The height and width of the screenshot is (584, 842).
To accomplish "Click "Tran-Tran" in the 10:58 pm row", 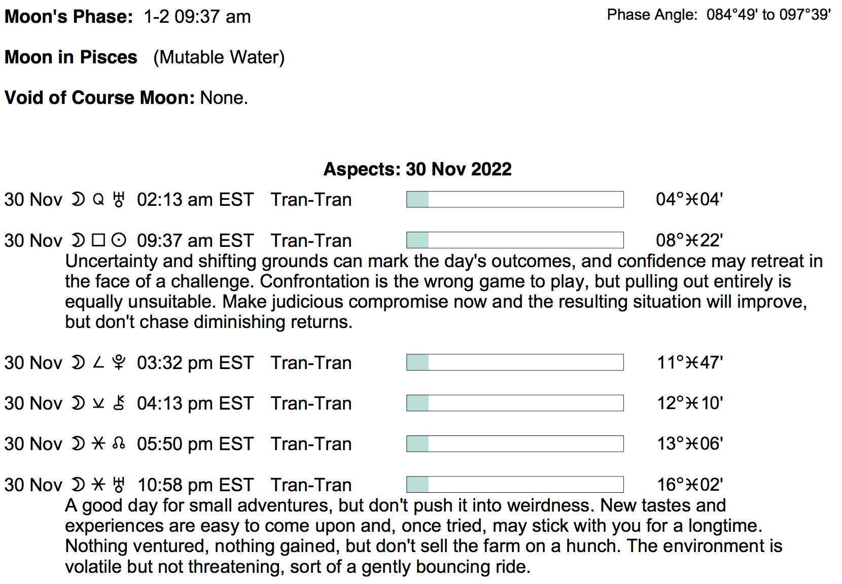I will [311, 485].
